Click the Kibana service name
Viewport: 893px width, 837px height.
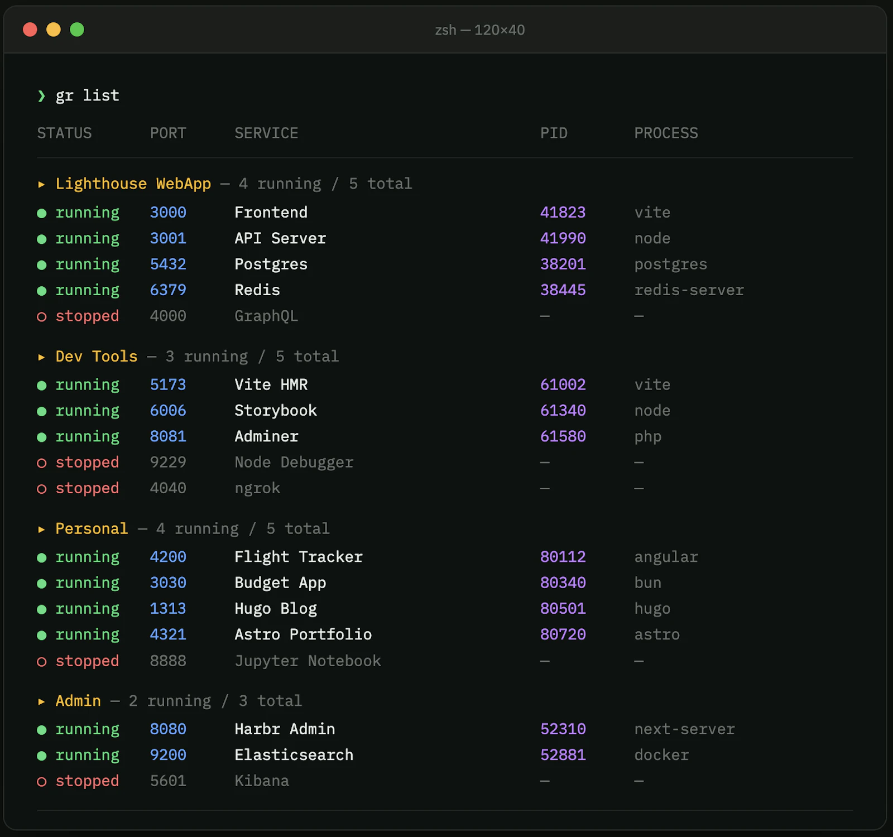click(262, 781)
